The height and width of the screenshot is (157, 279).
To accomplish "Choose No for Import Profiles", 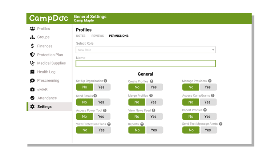I will pyautogui.click(x=191, y=116).
